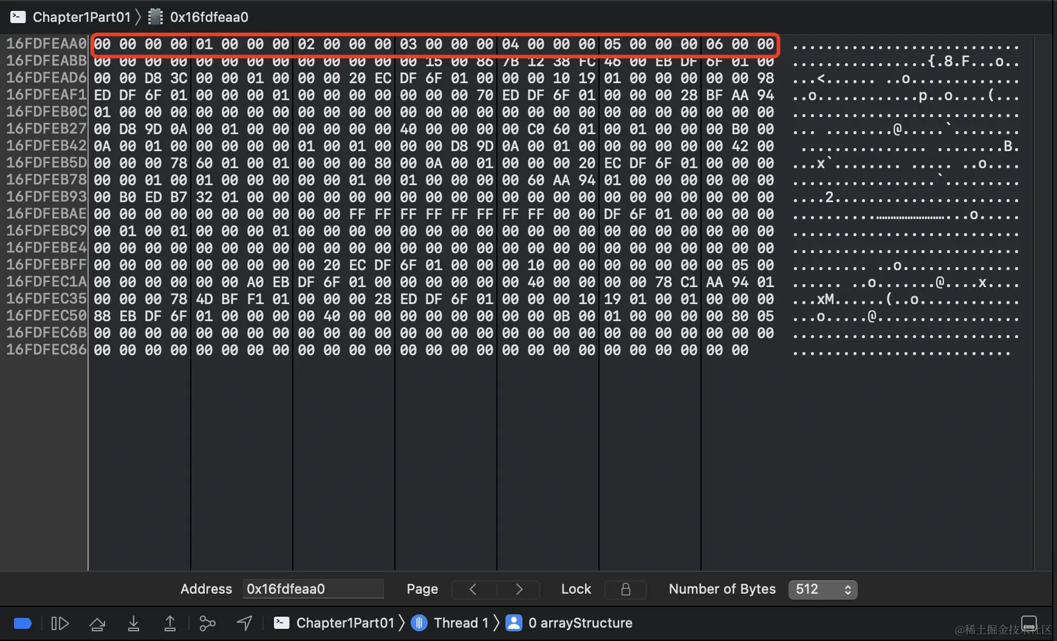Screen dimensions: 1057x641
Task: Select address row 16FDFEBFF
Action: coord(47,265)
